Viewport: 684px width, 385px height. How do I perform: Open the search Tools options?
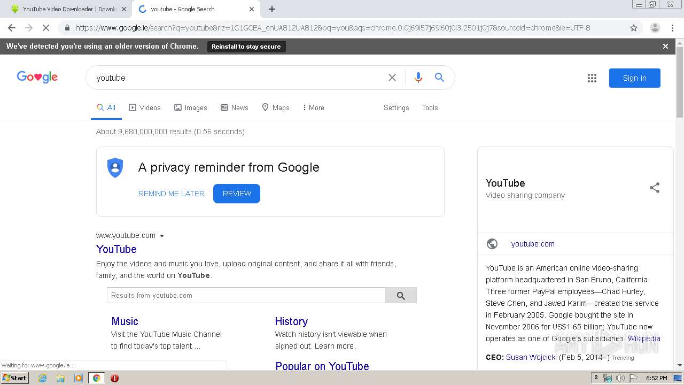click(x=430, y=107)
